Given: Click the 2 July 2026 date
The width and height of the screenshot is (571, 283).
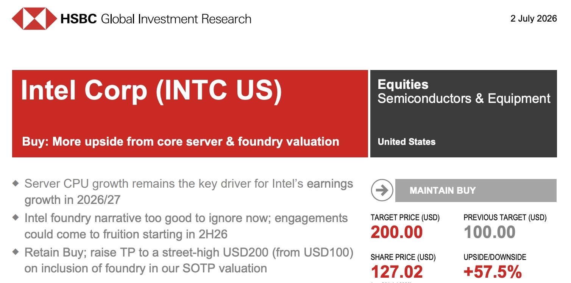Looking at the screenshot, I should click(x=534, y=19).
